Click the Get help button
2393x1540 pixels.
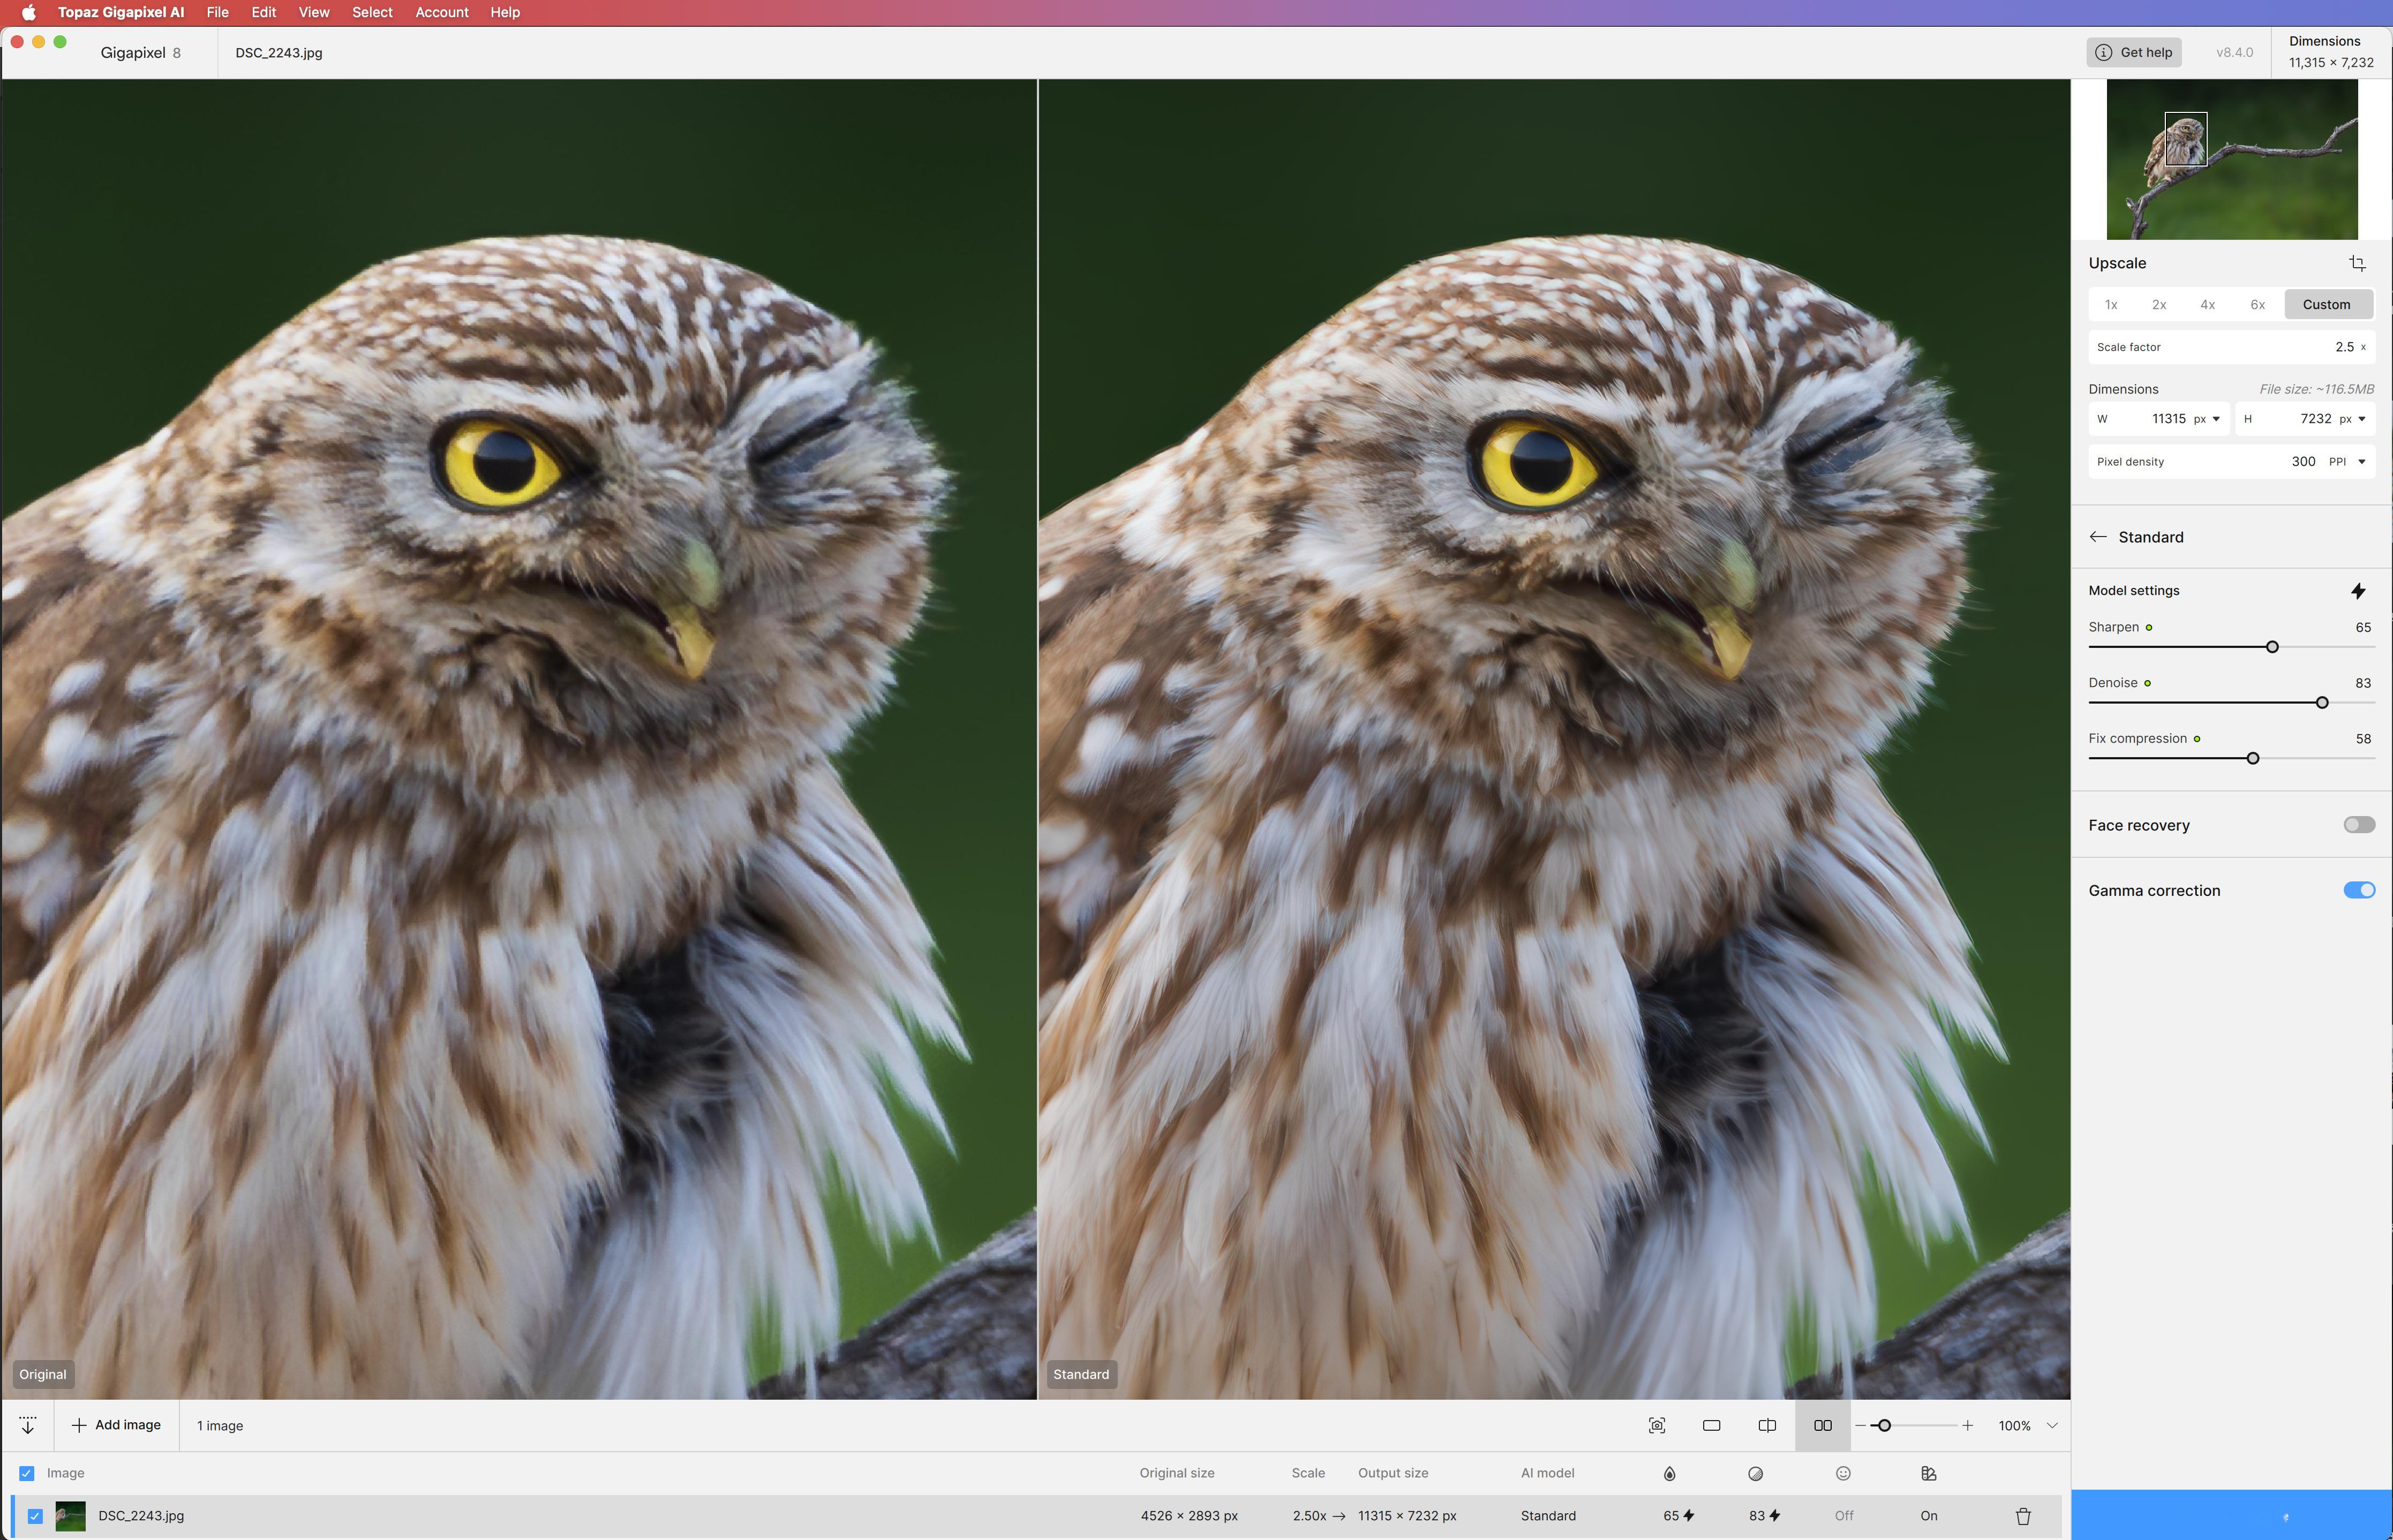(x=2134, y=52)
